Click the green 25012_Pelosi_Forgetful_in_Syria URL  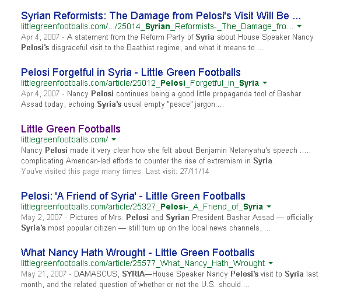(140, 83)
